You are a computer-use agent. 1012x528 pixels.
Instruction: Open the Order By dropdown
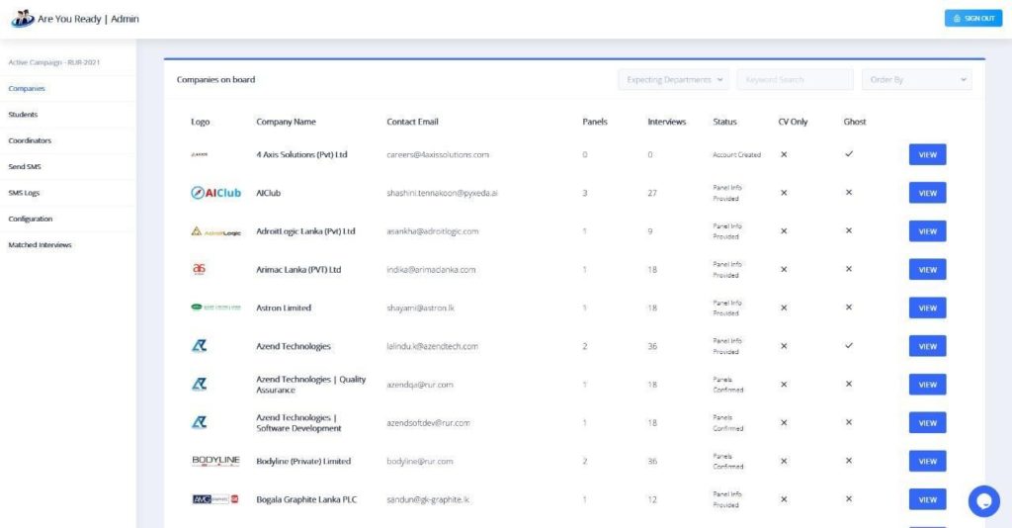tap(916, 80)
